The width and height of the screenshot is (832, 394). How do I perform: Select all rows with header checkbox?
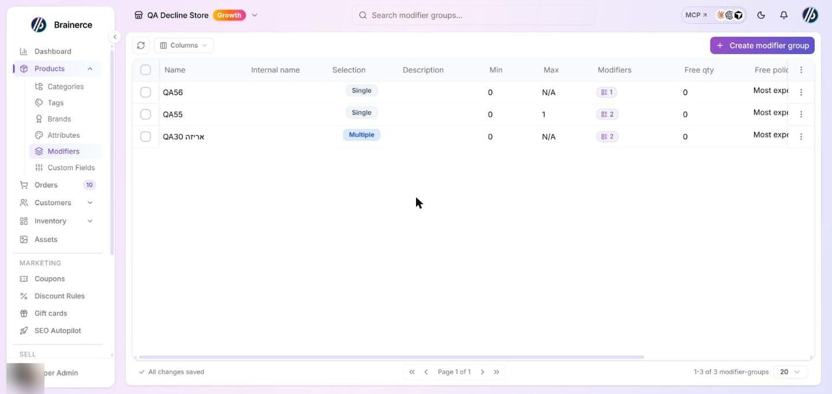[x=146, y=70]
